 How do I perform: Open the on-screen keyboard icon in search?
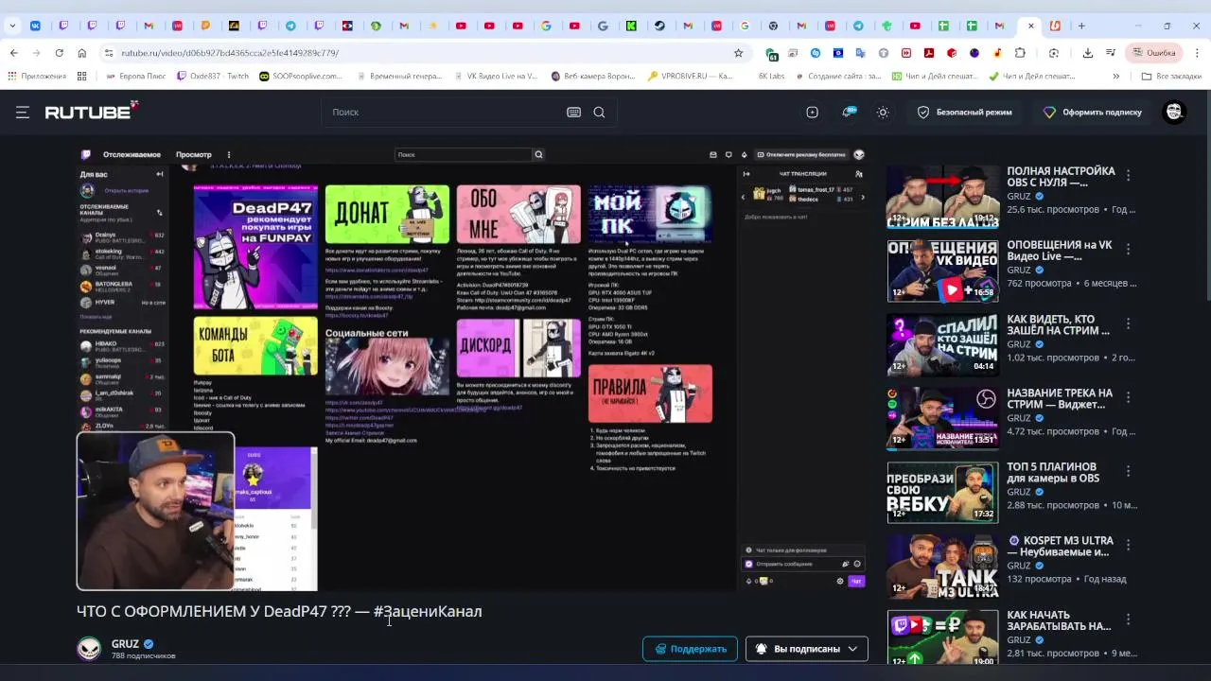coord(573,112)
